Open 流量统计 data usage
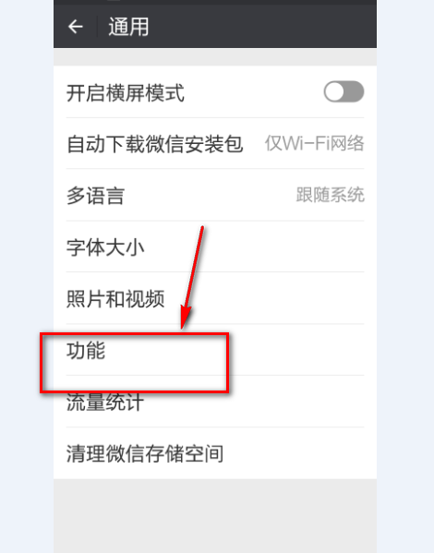Screen dimensions: 434x553 (x=215, y=402)
